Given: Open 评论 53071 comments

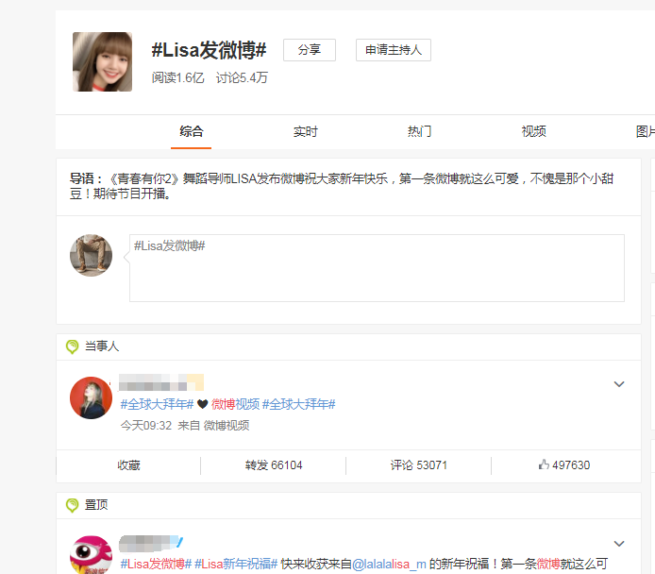Looking at the screenshot, I should point(418,465).
